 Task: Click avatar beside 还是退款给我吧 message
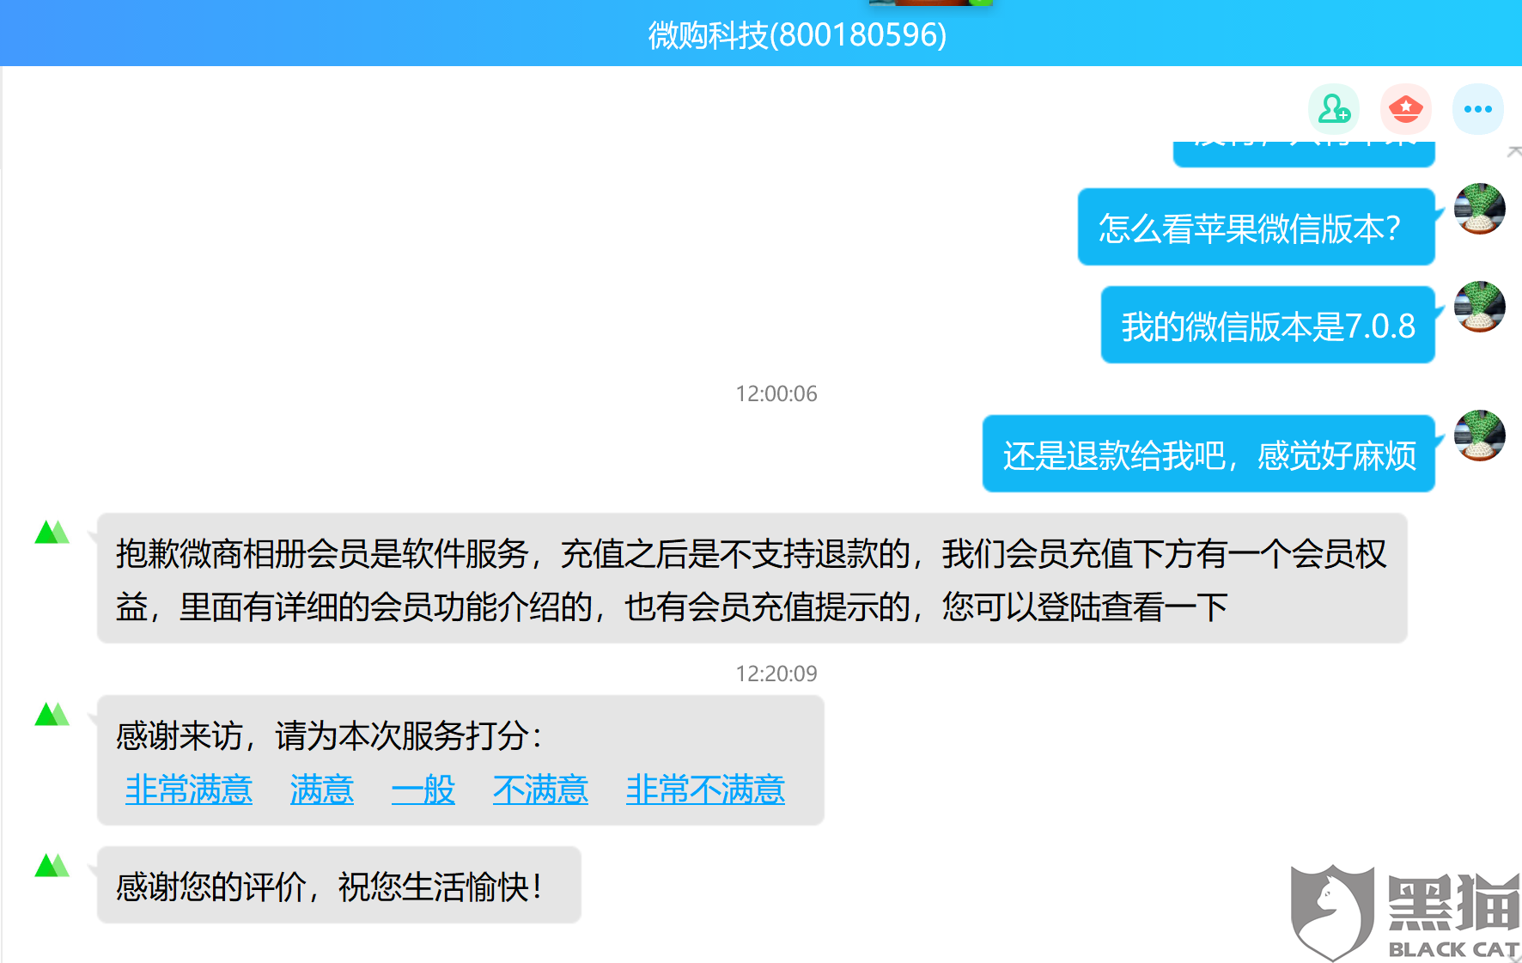pyautogui.click(x=1479, y=436)
